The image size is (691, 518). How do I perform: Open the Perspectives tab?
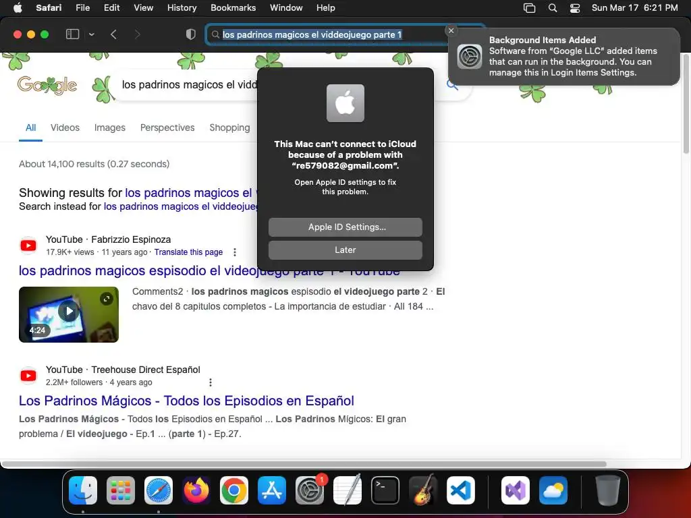[x=167, y=127]
